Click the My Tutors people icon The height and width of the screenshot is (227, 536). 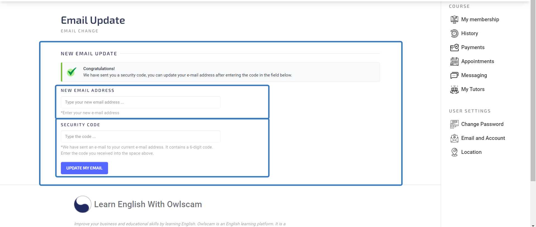click(454, 89)
